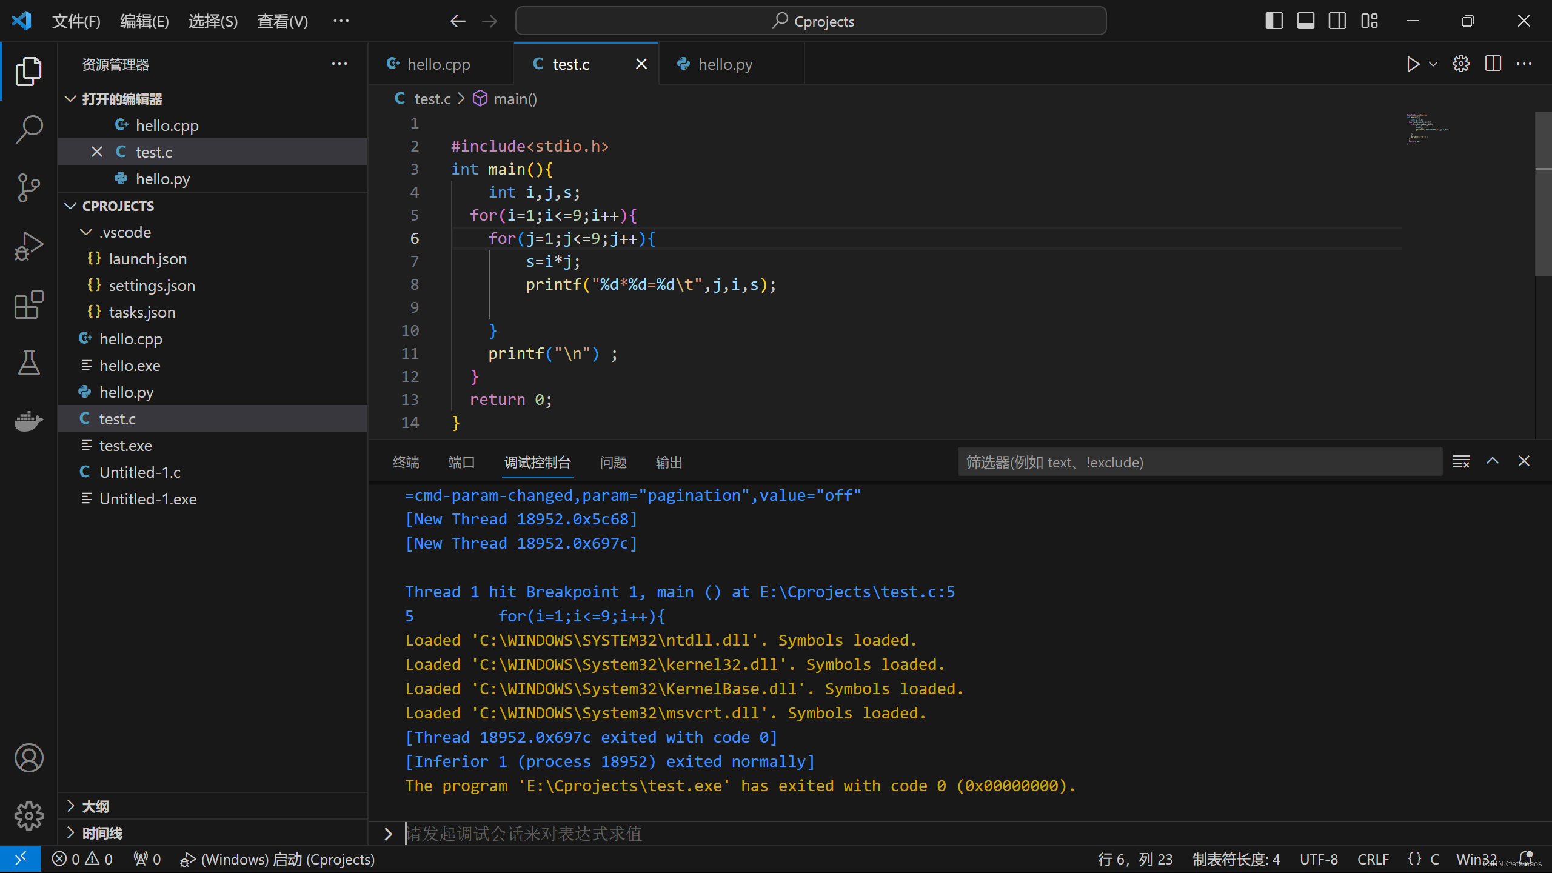
Task: Open the run button dropdown arrow
Action: pos(1433,64)
